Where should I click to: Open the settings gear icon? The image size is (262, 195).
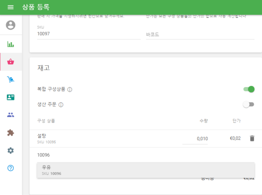[10, 150]
